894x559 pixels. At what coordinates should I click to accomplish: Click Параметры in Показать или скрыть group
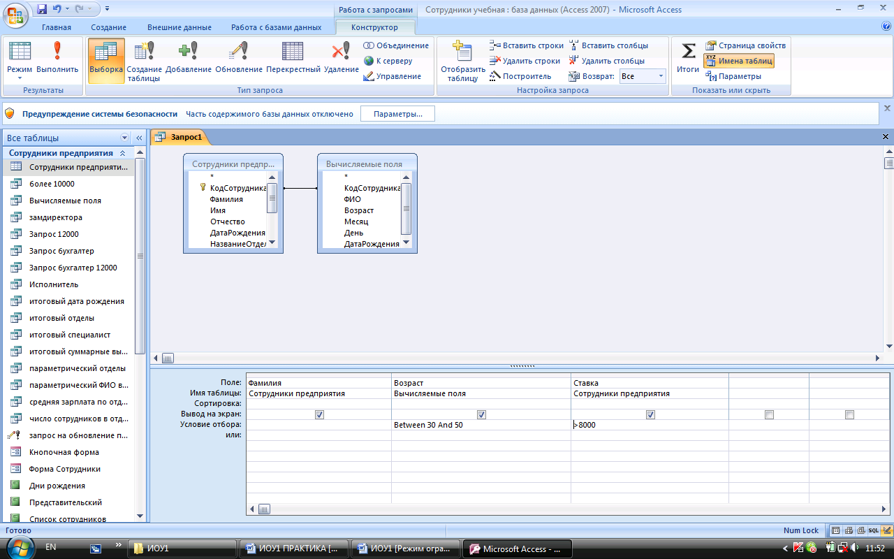point(733,76)
